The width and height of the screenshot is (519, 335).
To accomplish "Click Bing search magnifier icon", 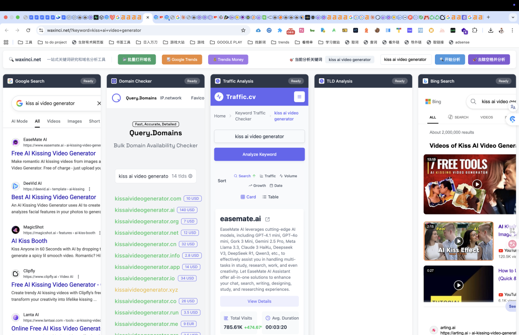I will [473, 102].
